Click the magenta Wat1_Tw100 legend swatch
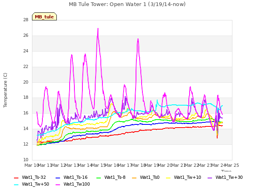 (x=58, y=185)
